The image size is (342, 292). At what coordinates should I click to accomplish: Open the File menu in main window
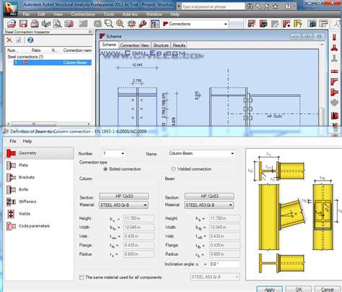point(26,14)
